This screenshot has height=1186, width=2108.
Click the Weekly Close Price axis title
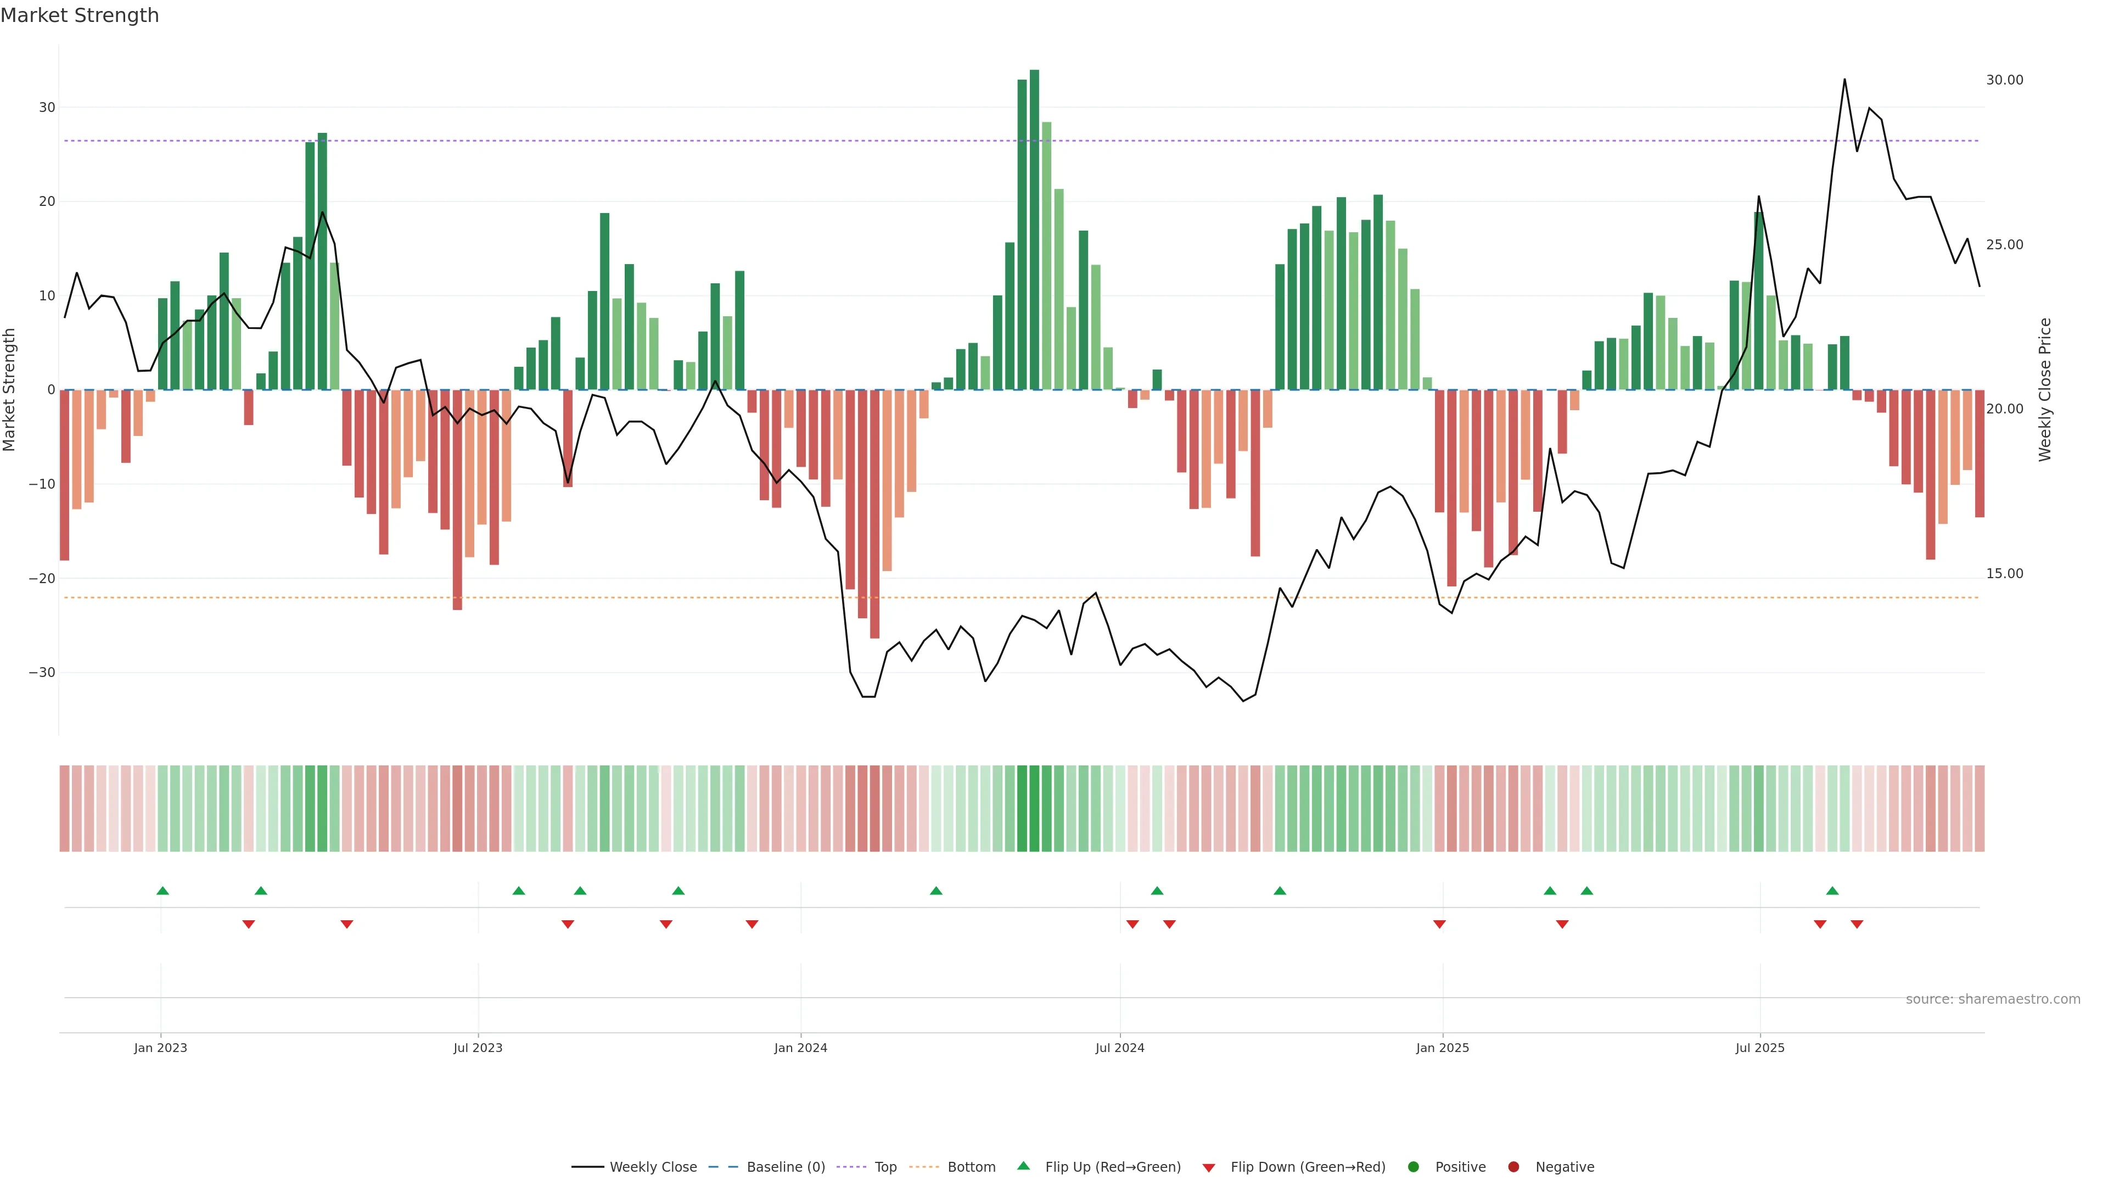[x=2045, y=390]
